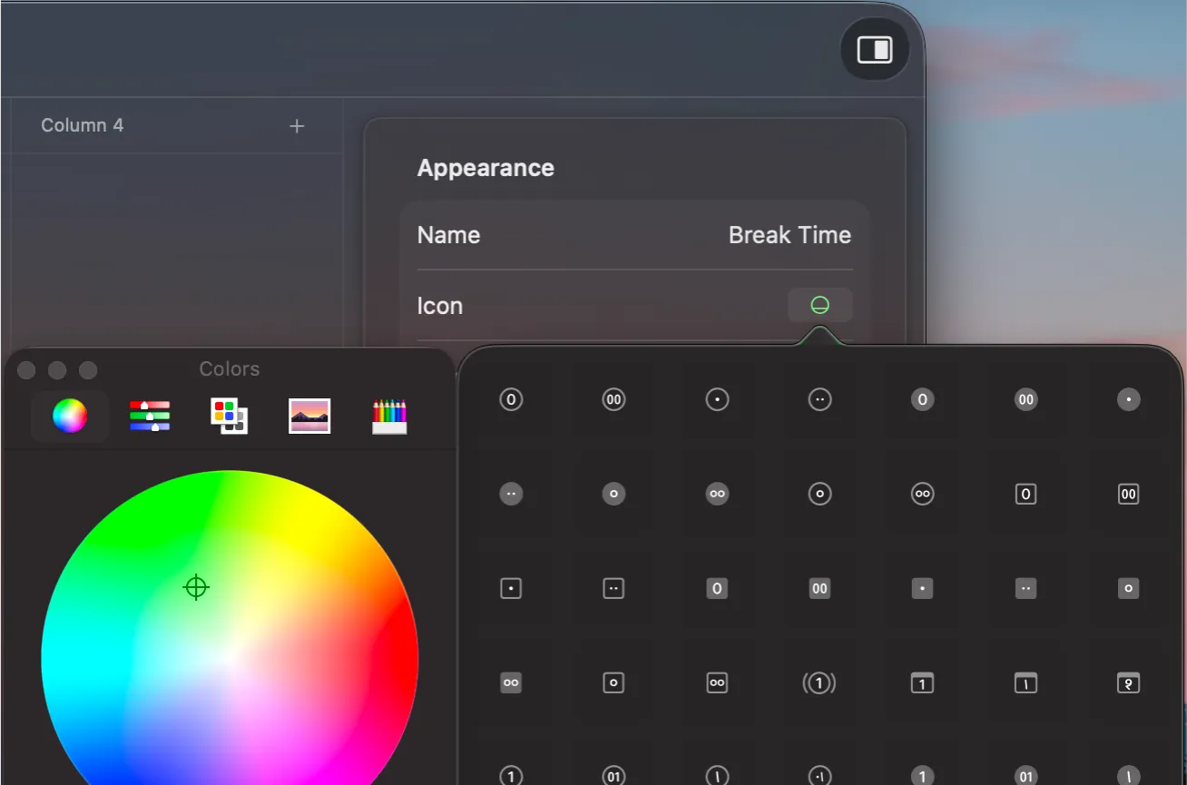Choose the filled "0" circle icon
The image size is (1187, 785).
pyautogui.click(x=922, y=399)
